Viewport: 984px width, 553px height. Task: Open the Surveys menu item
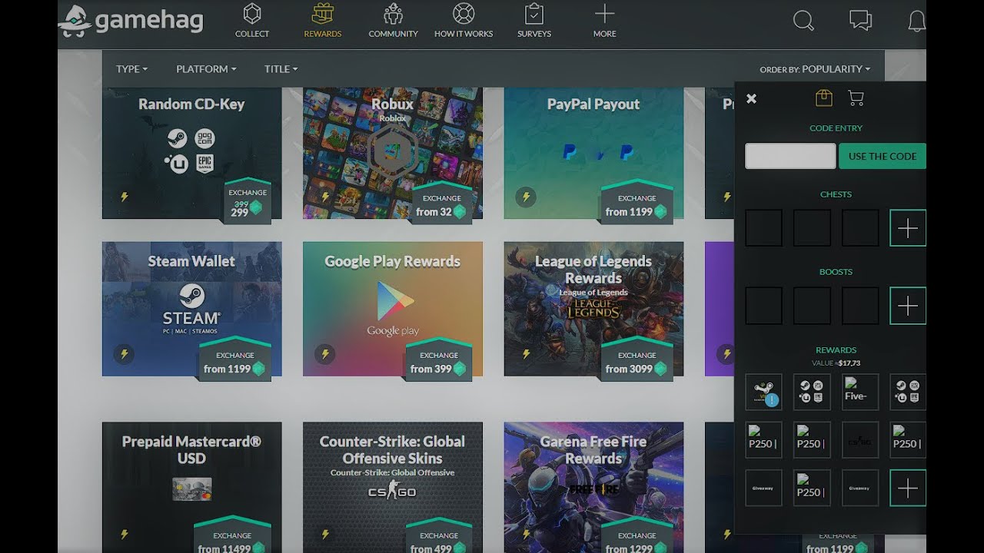534,21
